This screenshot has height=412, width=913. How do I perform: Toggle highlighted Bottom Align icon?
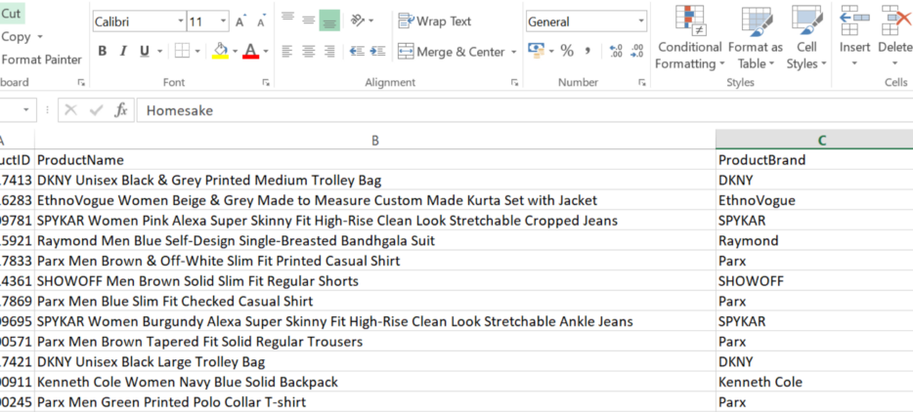[329, 21]
